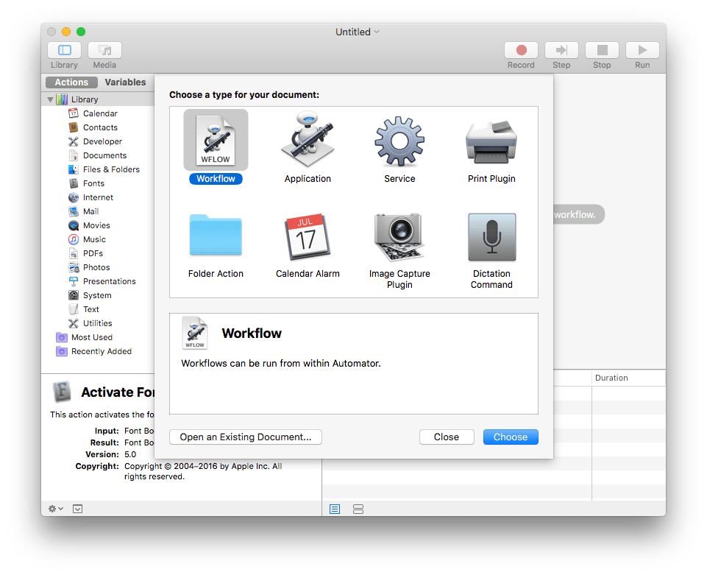Switch to the Variables tab
Viewport: 707px width, 575px height.
click(125, 82)
